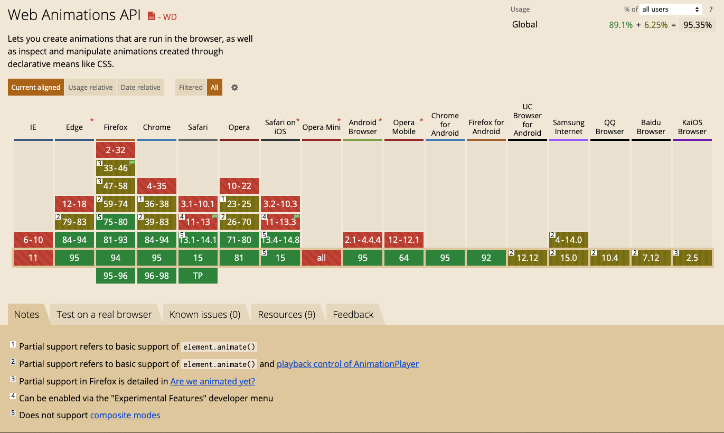Select UC Browser 12.12 cell

coord(528,258)
